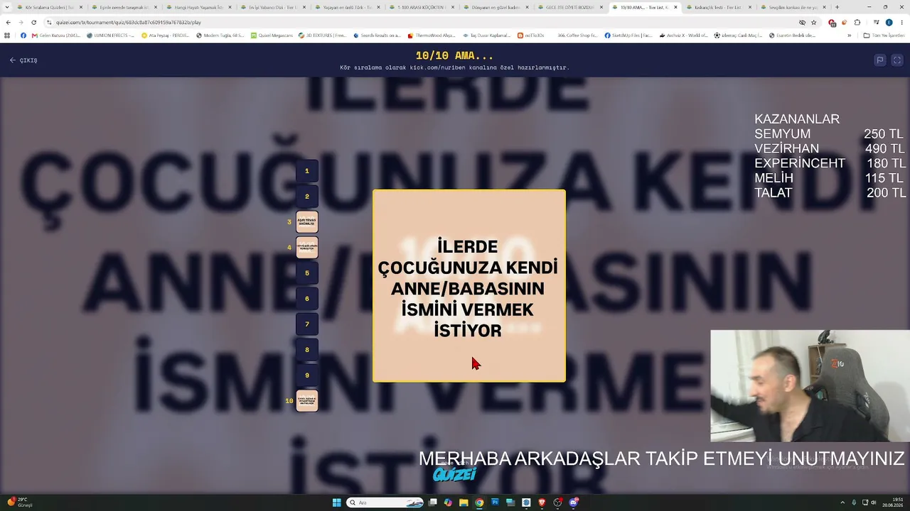Image resolution: width=910 pixels, height=511 pixels.
Task: Open a new browser tab with plus button
Action: 837,7
